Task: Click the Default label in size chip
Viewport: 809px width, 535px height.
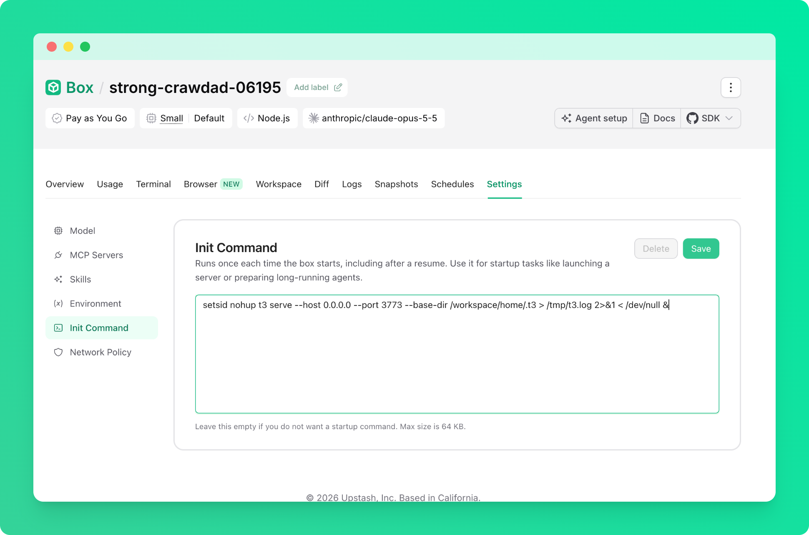Action: [x=209, y=118]
